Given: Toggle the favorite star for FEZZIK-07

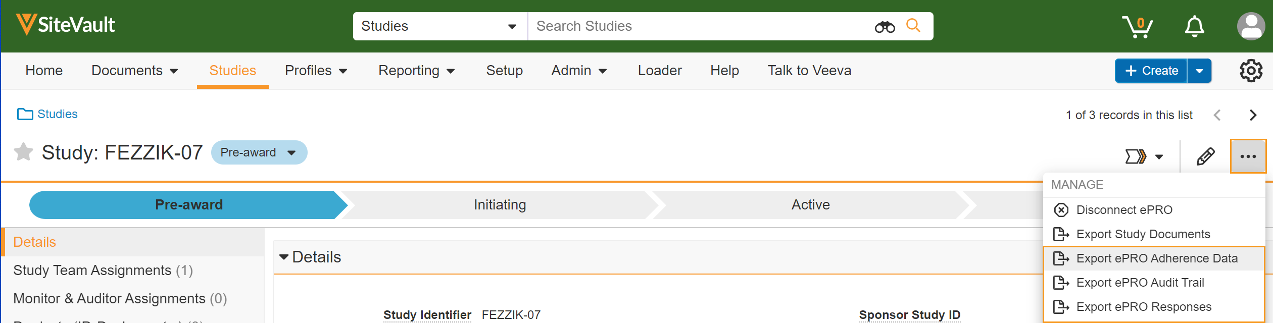Looking at the screenshot, I should pos(23,152).
